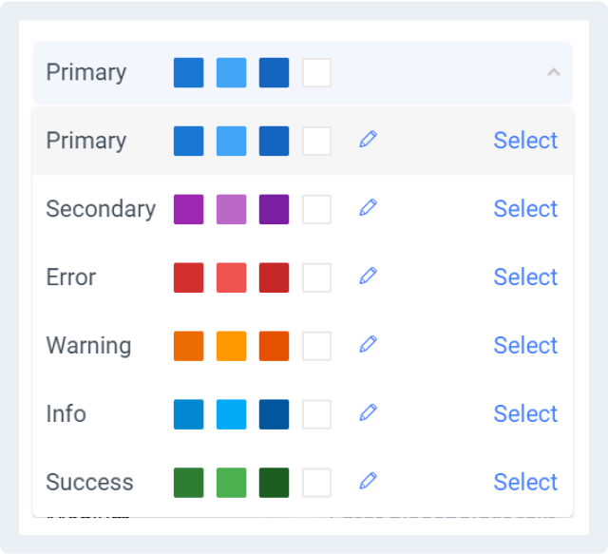Viewport: 608px width, 554px height.
Task: Choose Select for the Secondary palette
Action: [525, 209]
